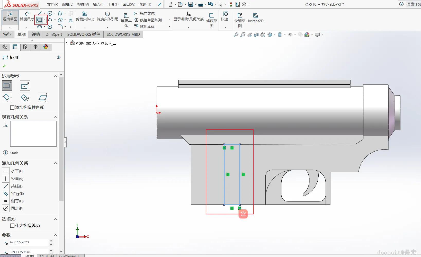The image size is (421, 257).
Task: Open the rectangle tool dropdown arrow
Action: [45, 20]
